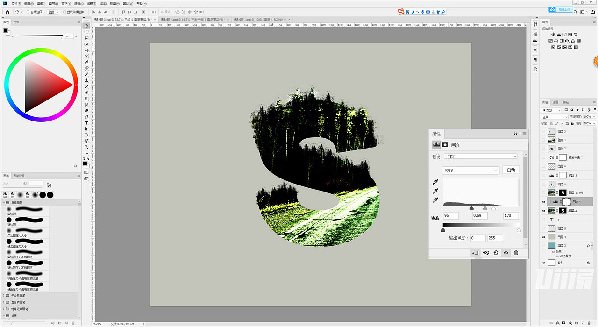The height and width of the screenshot is (327, 598).
Task: Hide the 背景 (Background) layer
Action: tap(544, 263)
